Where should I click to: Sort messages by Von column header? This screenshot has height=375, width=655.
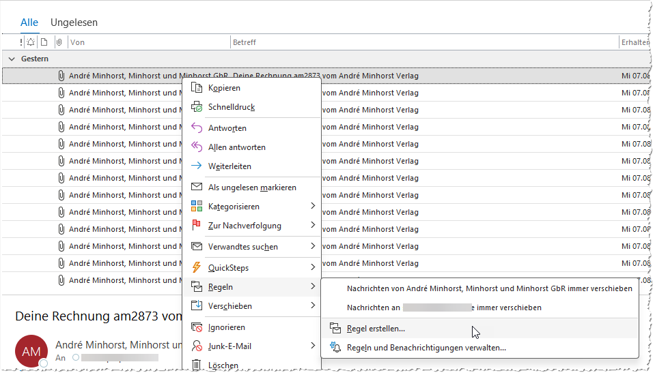click(77, 42)
